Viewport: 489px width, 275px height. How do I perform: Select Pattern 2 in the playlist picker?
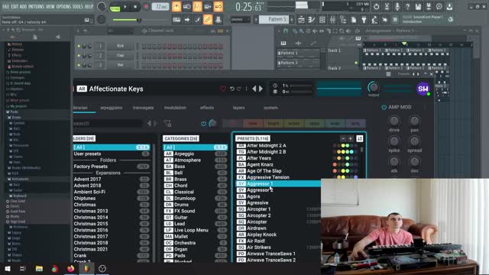click(x=298, y=63)
